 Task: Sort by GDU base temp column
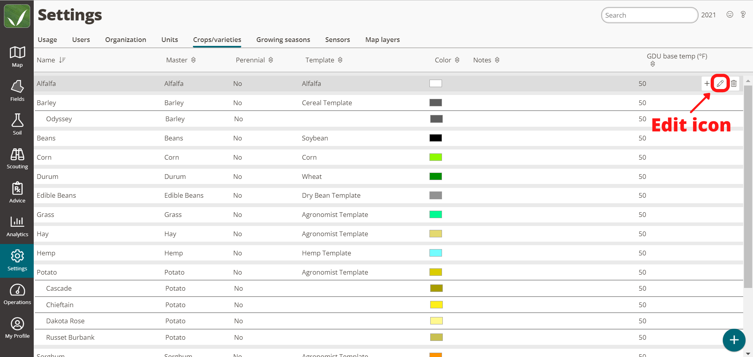653,64
